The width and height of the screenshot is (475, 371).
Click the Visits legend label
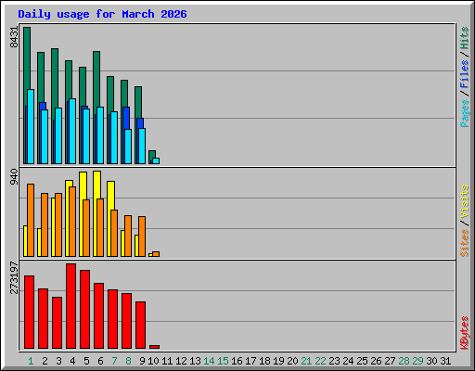tap(465, 201)
